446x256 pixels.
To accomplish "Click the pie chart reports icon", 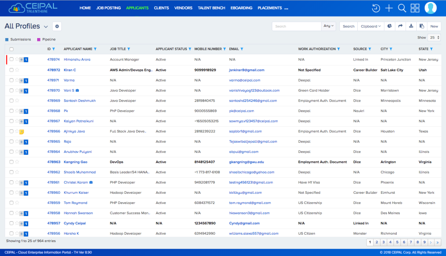I will [x=389, y=26].
